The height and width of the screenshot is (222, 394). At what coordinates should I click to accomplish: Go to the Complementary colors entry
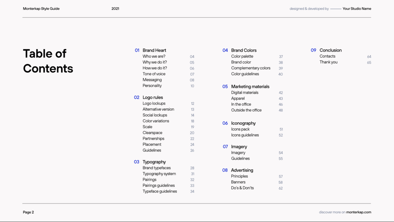[x=251, y=68]
